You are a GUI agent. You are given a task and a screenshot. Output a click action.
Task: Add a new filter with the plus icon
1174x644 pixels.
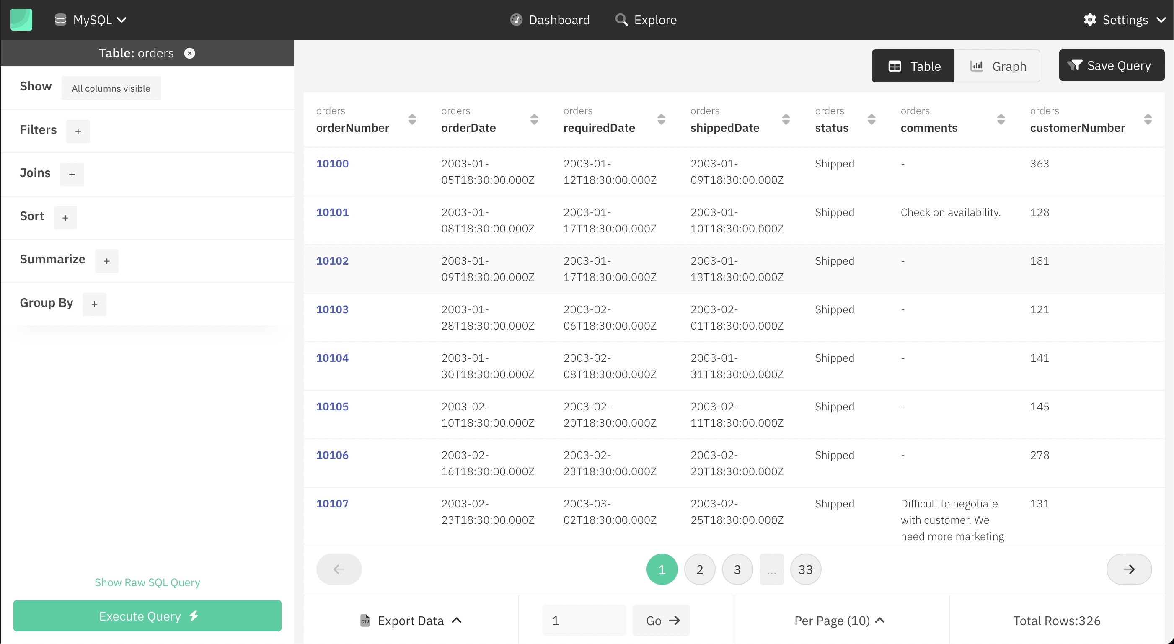click(78, 131)
